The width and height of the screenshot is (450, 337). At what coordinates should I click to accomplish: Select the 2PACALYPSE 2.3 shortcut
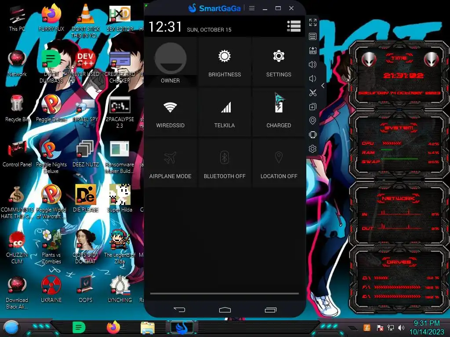point(120,112)
